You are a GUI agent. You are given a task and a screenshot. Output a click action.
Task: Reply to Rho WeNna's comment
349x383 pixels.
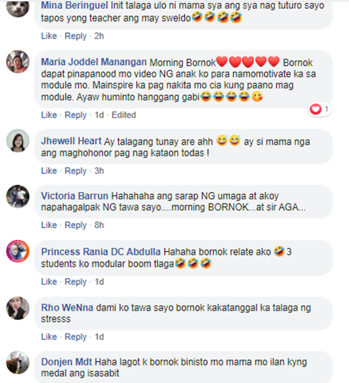pyautogui.click(x=75, y=337)
